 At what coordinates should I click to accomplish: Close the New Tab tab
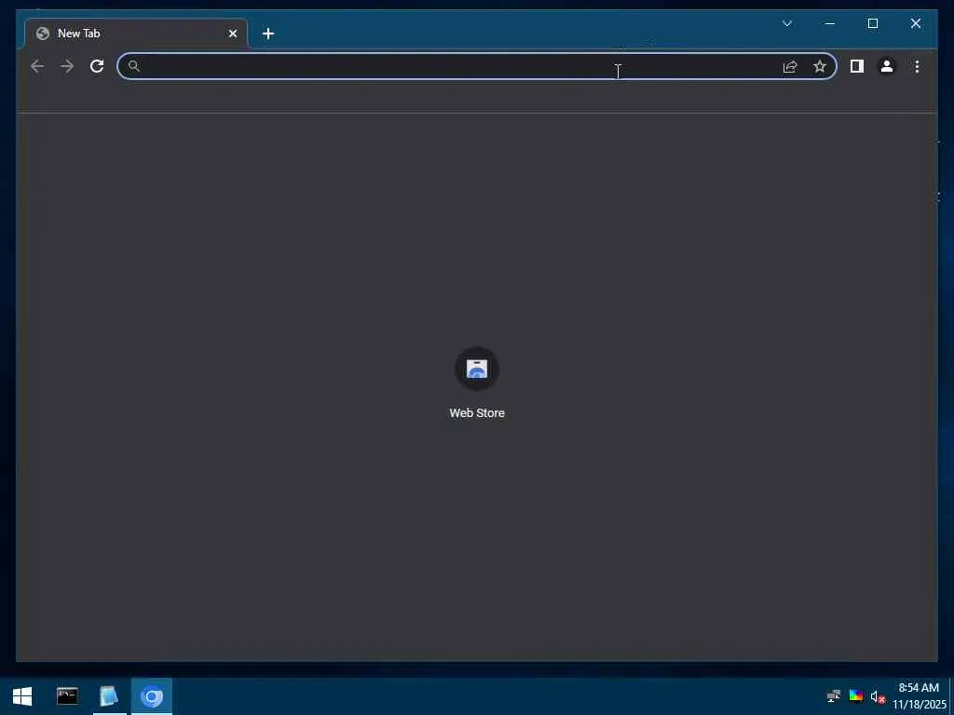232,34
